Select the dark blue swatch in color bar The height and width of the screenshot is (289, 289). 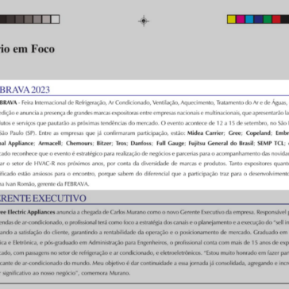pyautogui.click(x=258, y=19)
